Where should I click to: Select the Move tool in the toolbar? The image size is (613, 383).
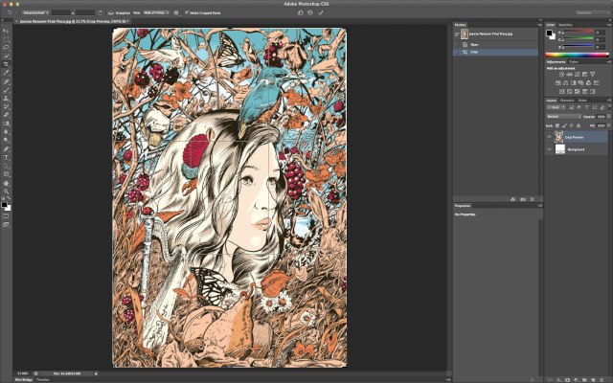coord(7,30)
